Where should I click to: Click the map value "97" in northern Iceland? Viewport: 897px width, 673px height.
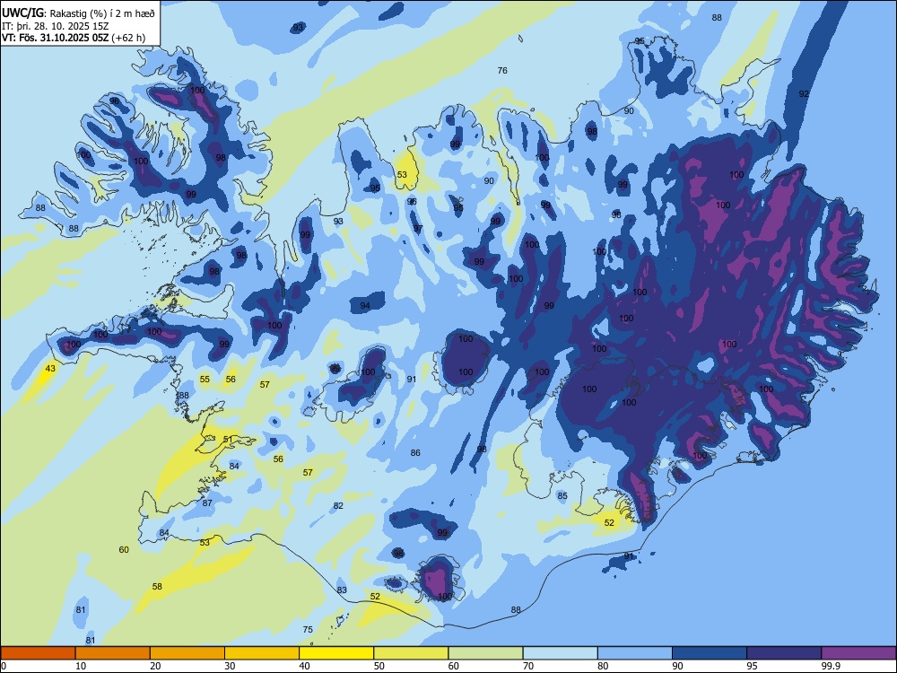[418, 229]
